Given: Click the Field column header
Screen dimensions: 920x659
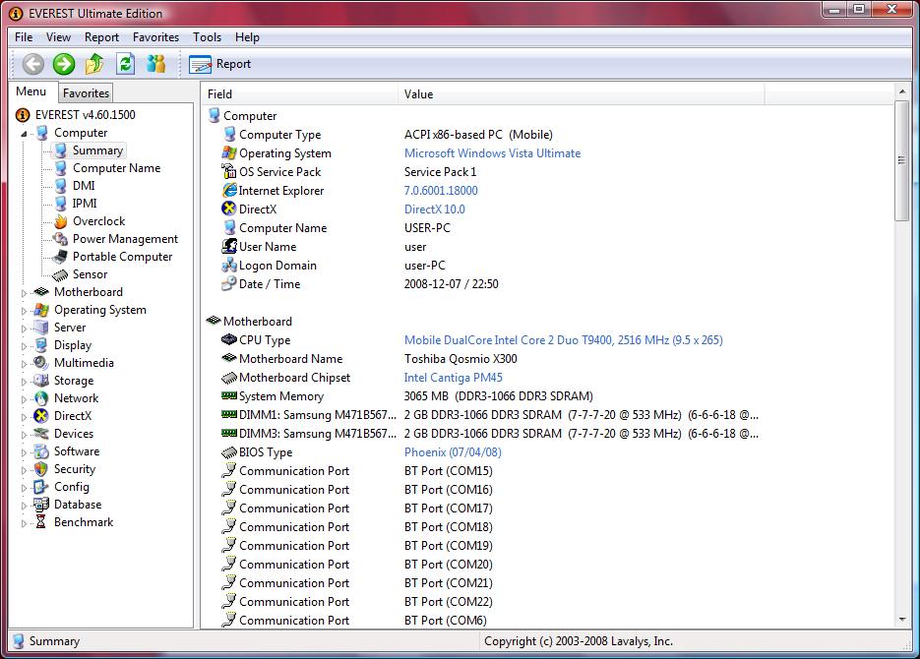Looking at the screenshot, I should [x=300, y=93].
